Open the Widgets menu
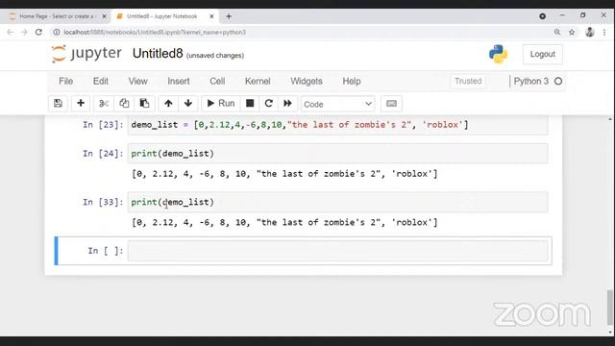 pyautogui.click(x=307, y=81)
